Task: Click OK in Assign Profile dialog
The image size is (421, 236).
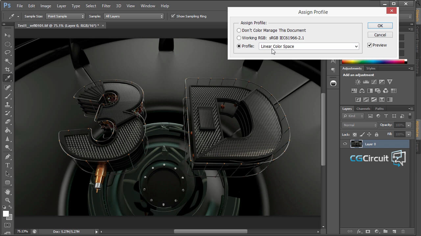Action: coord(380,26)
